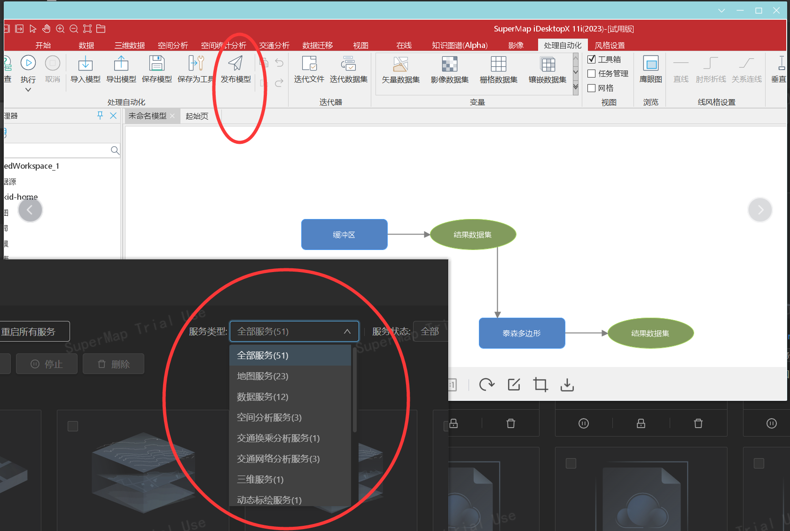The image size is (790, 531).
Task: Click the edit pencil icon in viewer toolbar
Action: point(514,385)
